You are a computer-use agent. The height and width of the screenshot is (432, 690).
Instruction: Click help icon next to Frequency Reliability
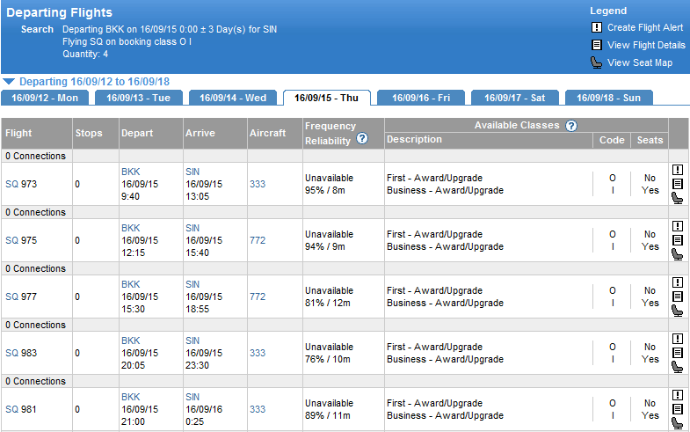(x=362, y=140)
